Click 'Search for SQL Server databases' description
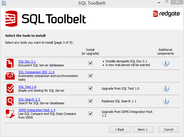This screenshot has width=184, height=137. click(41, 103)
